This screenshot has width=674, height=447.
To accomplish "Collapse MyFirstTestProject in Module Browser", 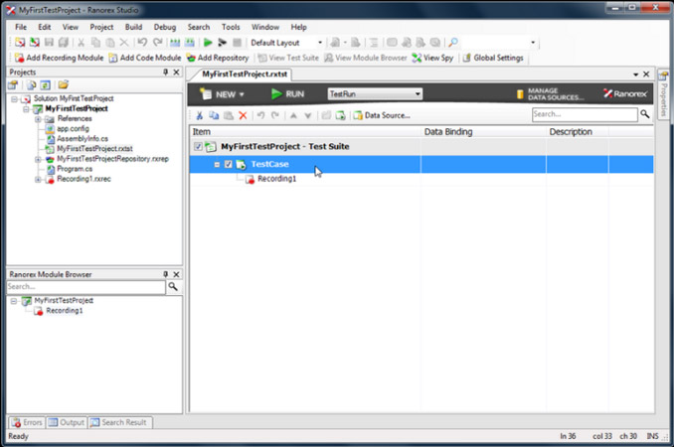I will pyautogui.click(x=14, y=301).
